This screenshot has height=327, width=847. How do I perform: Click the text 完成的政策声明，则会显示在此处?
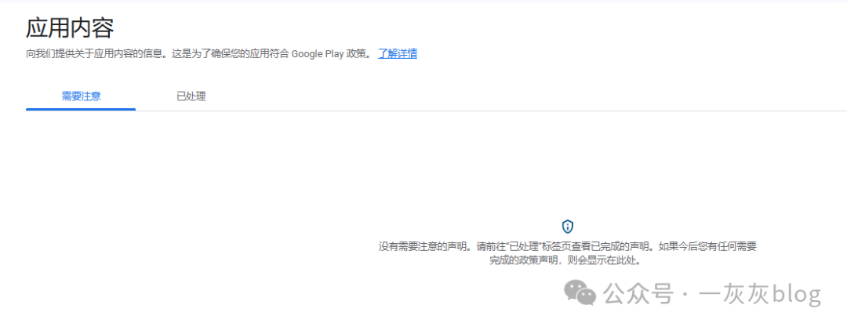click(x=564, y=260)
